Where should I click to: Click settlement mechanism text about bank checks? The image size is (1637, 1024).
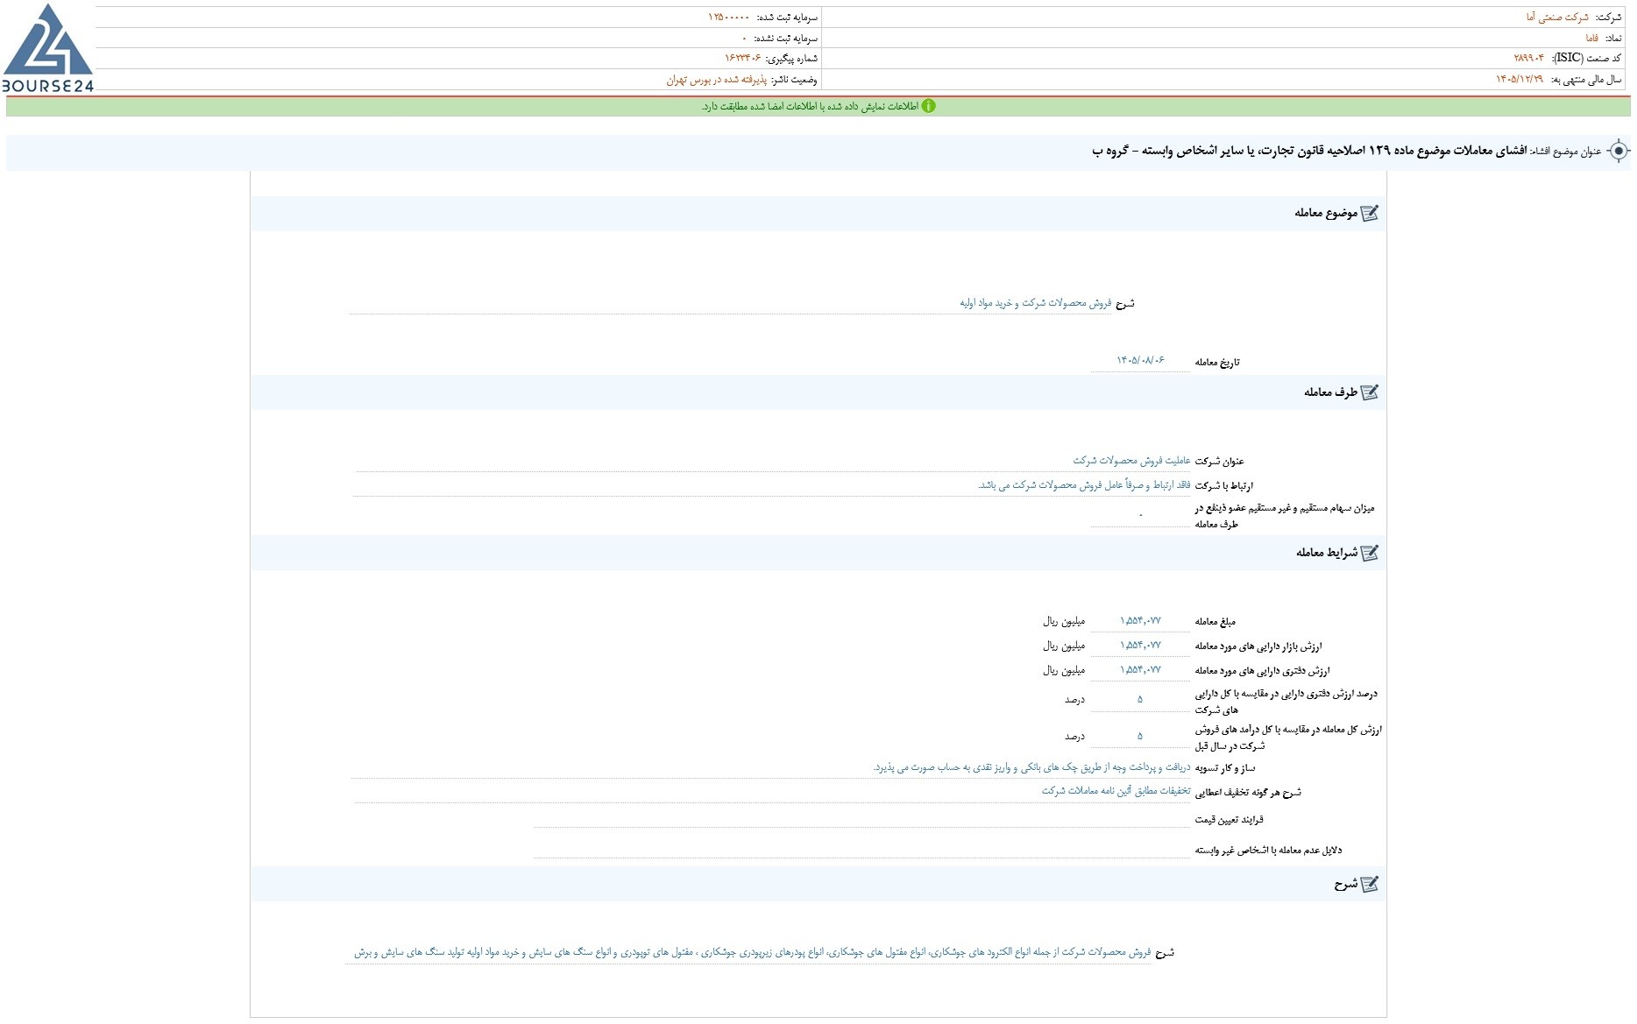[1031, 767]
